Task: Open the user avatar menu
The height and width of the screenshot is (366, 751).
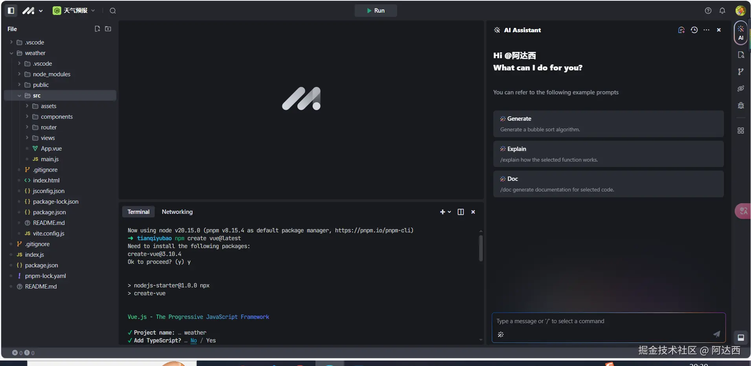Action: (740, 11)
